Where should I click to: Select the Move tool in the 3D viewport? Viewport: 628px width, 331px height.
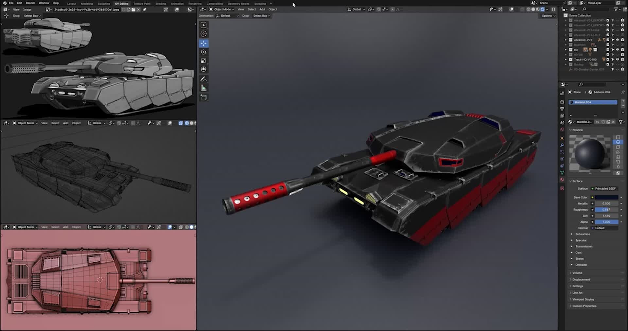tap(204, 43)
